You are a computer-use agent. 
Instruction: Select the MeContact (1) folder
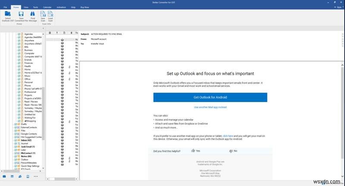coord(28,153)
